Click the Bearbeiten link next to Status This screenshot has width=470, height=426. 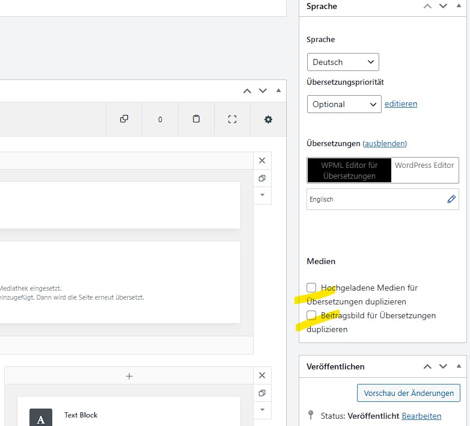click(421, 416)
